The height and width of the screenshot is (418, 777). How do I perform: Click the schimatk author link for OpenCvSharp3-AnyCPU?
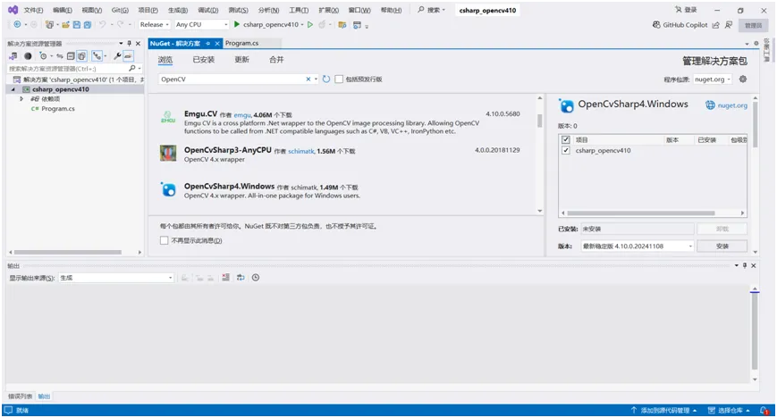pos(301,151)
